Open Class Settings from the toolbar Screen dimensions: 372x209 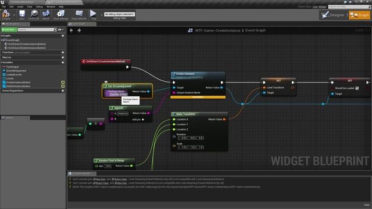(60, 15)
